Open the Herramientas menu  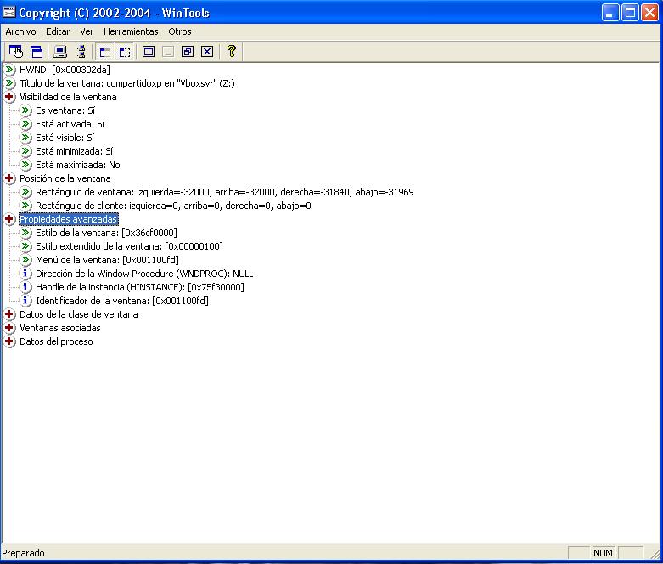pyautogui.click(x=131, y=31)
